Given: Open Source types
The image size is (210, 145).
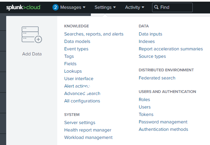Looking at the screenshot, I should pyautogui.click(x=152, y=56).
